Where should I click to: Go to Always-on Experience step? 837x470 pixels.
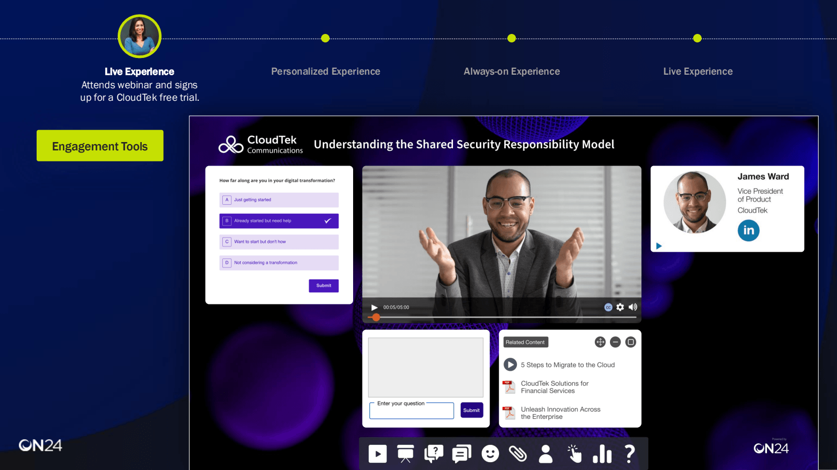point(512,72)
